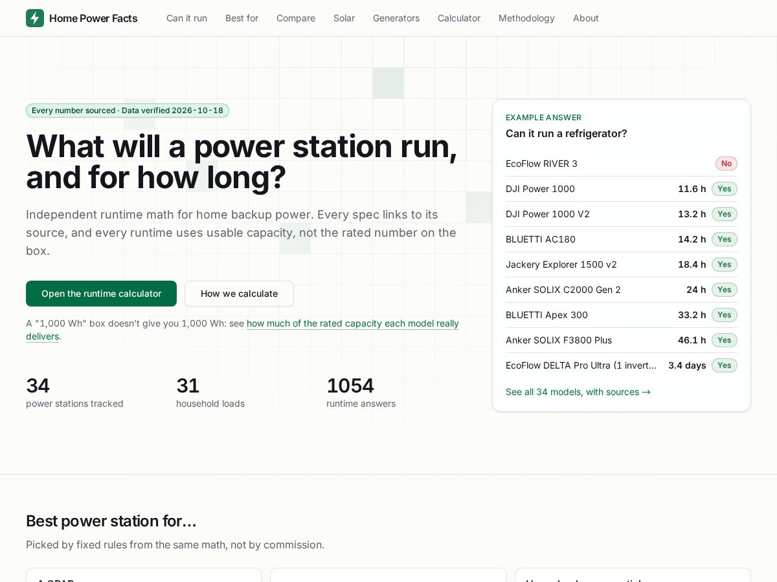Open the Home Power Facts home link
Viewport: 777px width, 582px height.
(82, 18)
